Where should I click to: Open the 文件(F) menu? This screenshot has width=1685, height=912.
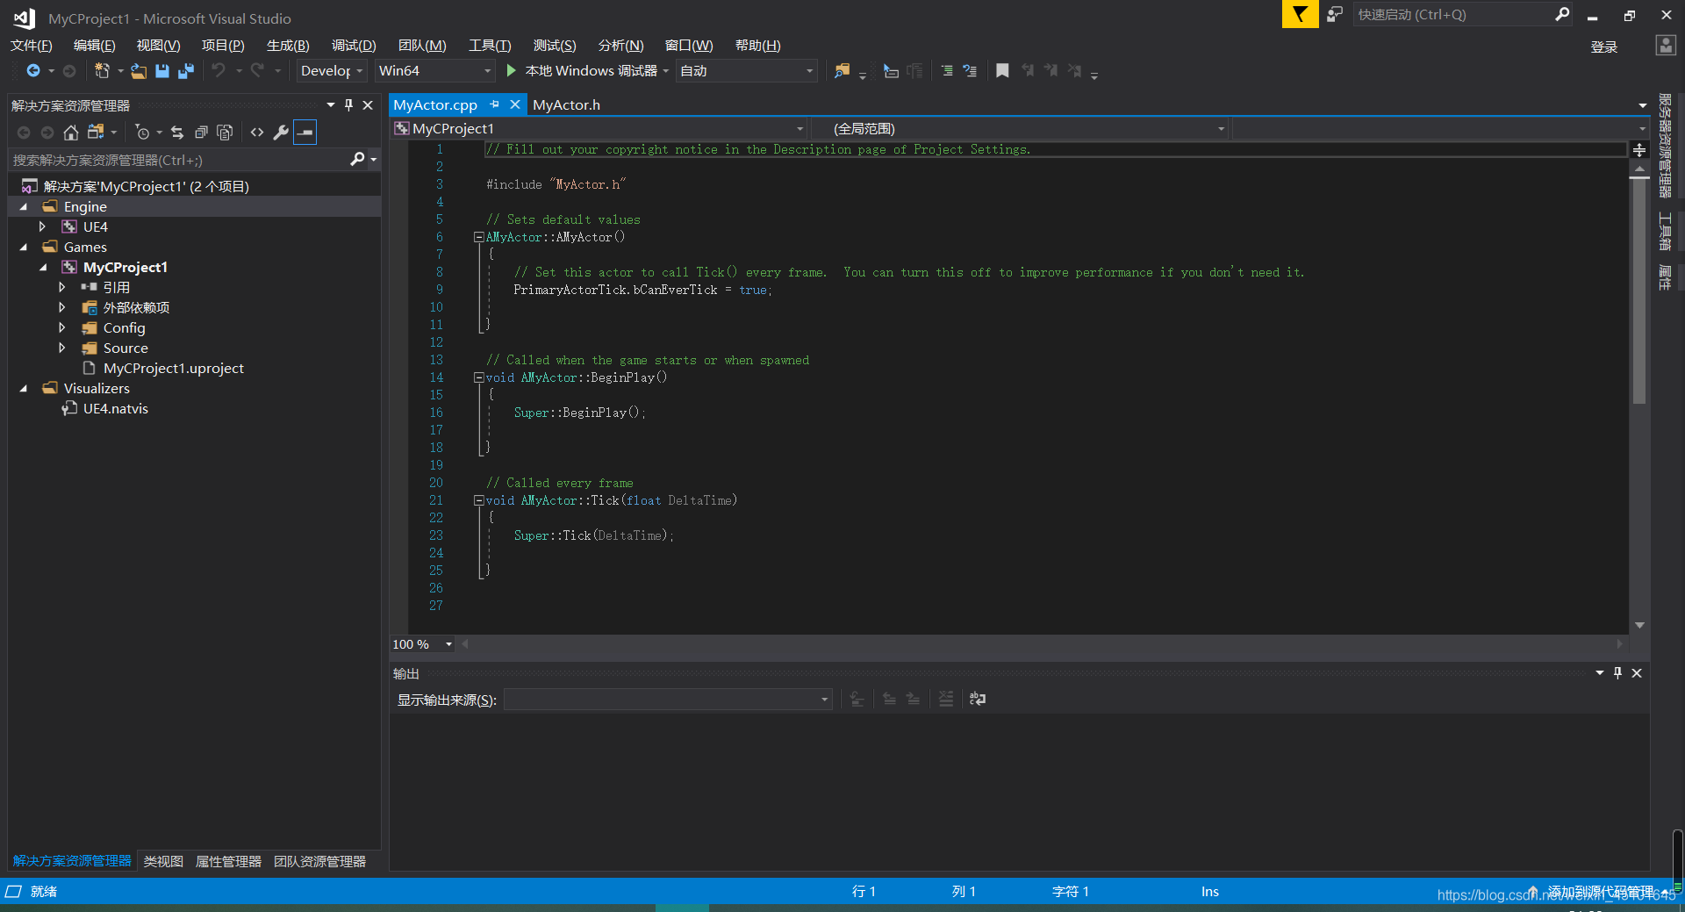coord(32,46)
